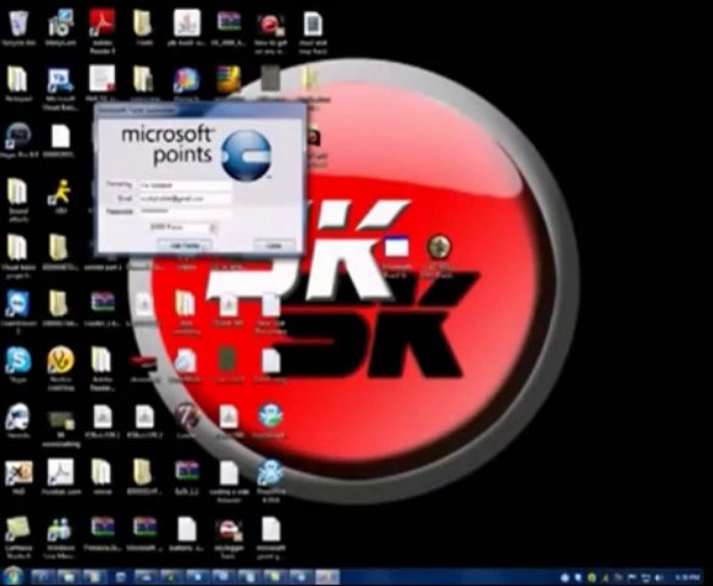Click the Password input field

(x=185, y=211)
